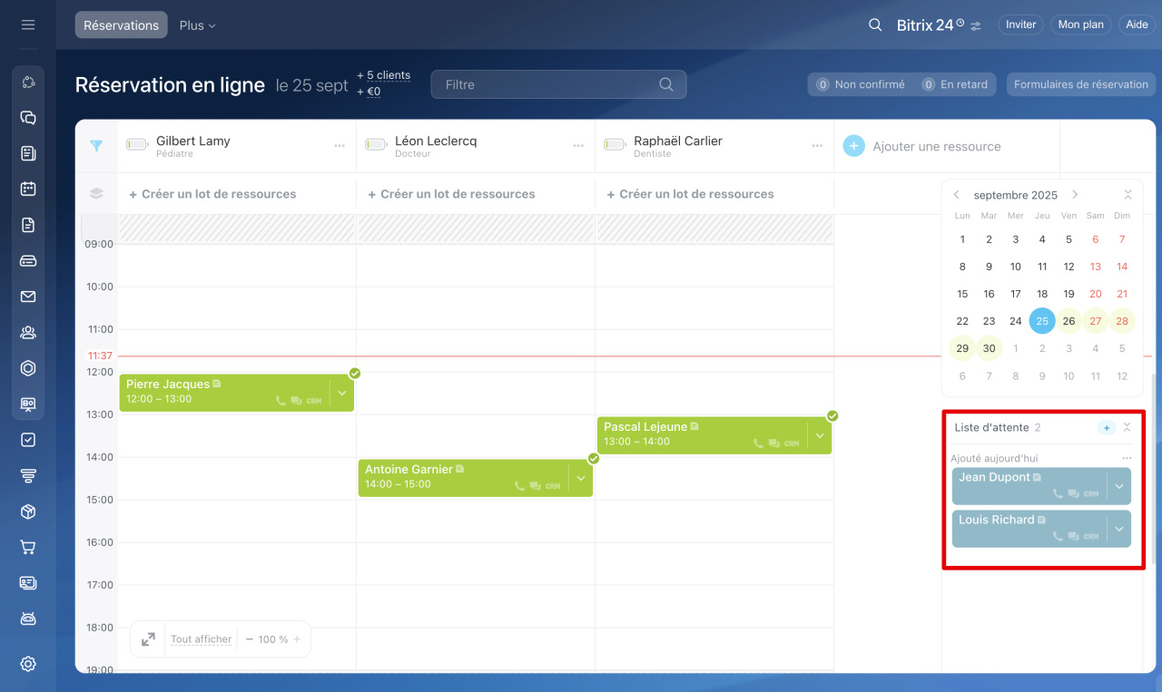Click the search magnifier icon in top bar

(875, 24)
